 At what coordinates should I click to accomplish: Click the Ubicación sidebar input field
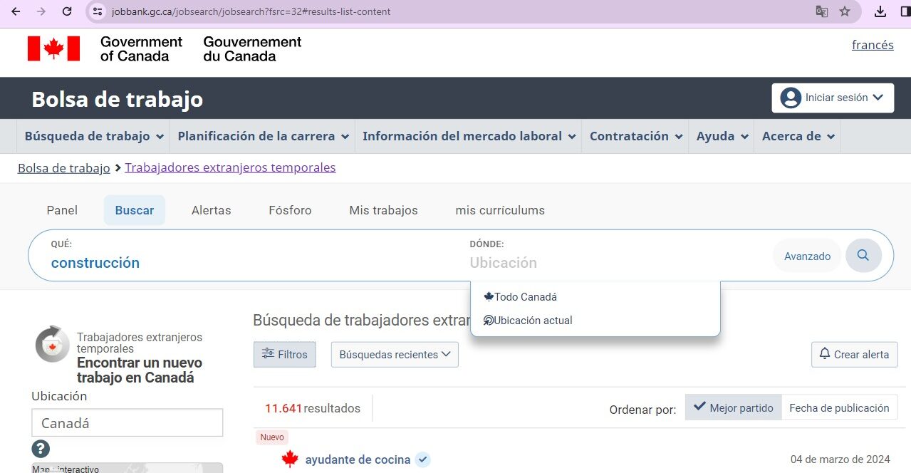127,423
